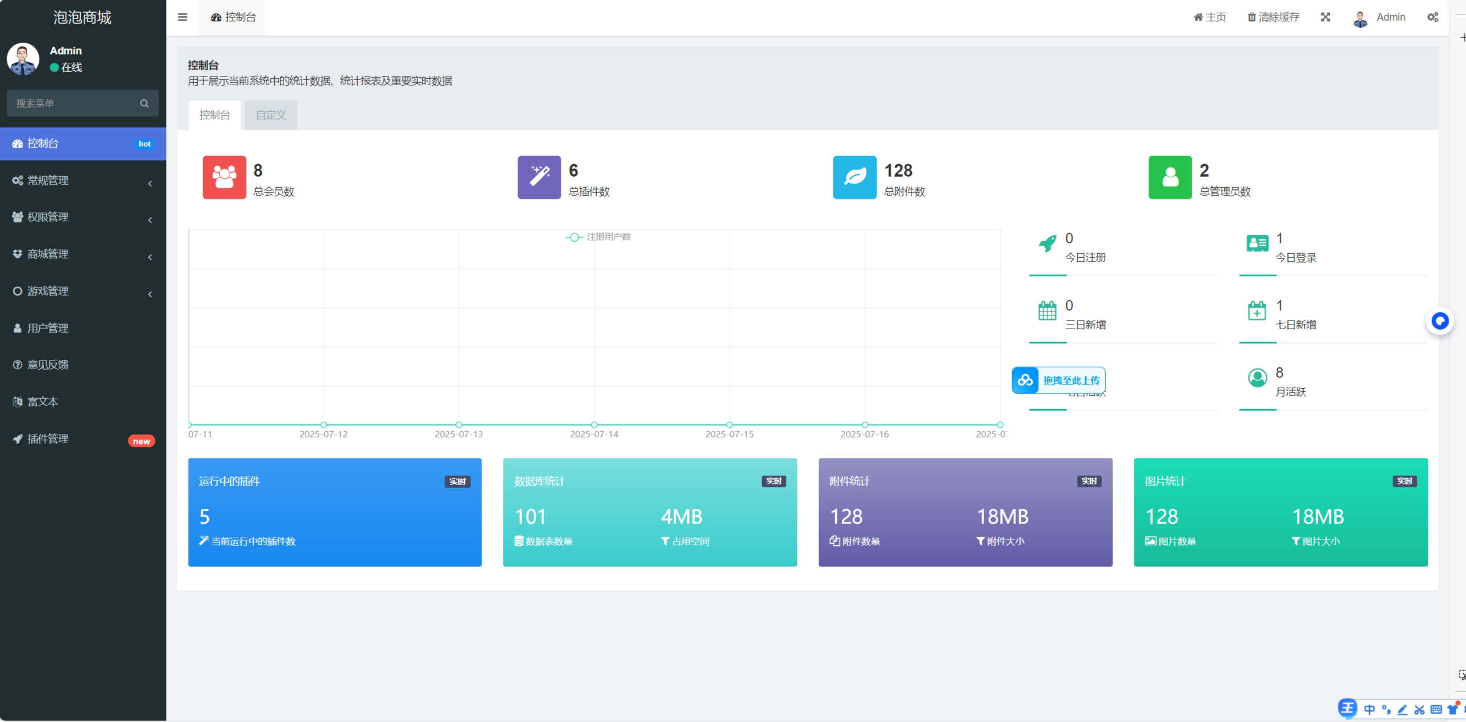Click the IME punctuation toggle icon

point(1386,709)
